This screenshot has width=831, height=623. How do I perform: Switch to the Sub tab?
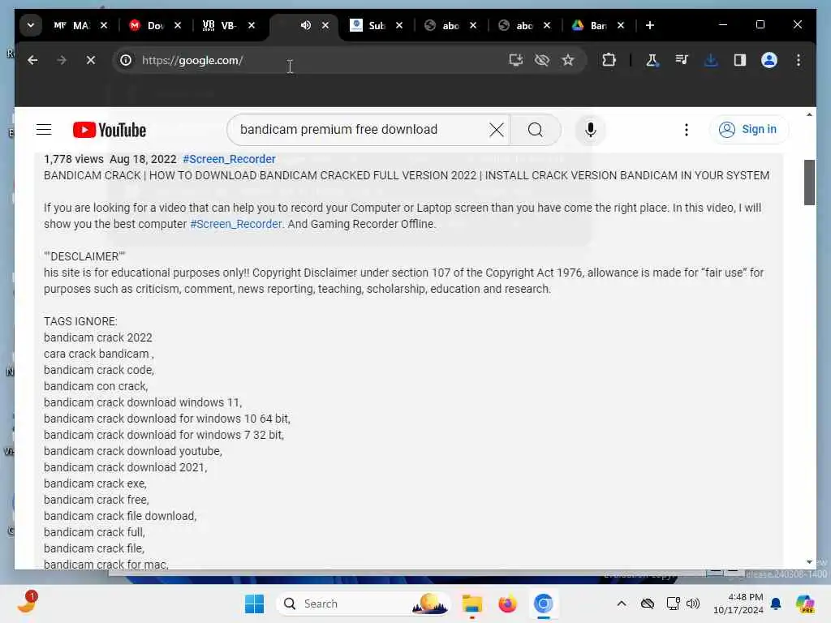click(368, 25)
